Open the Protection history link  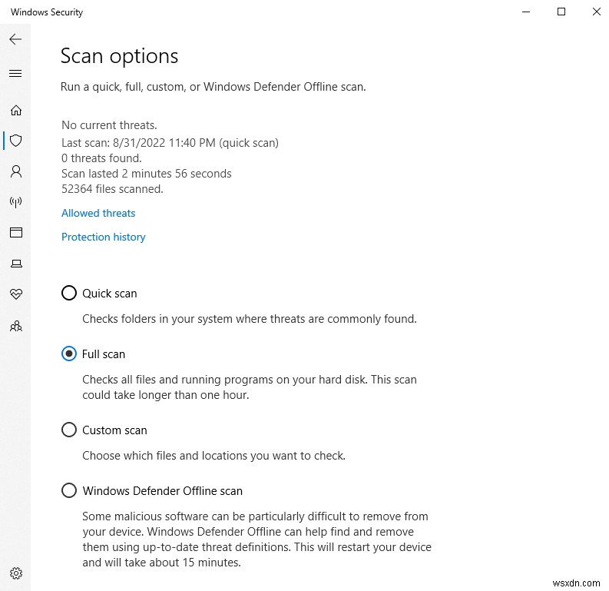coord(104,237)
